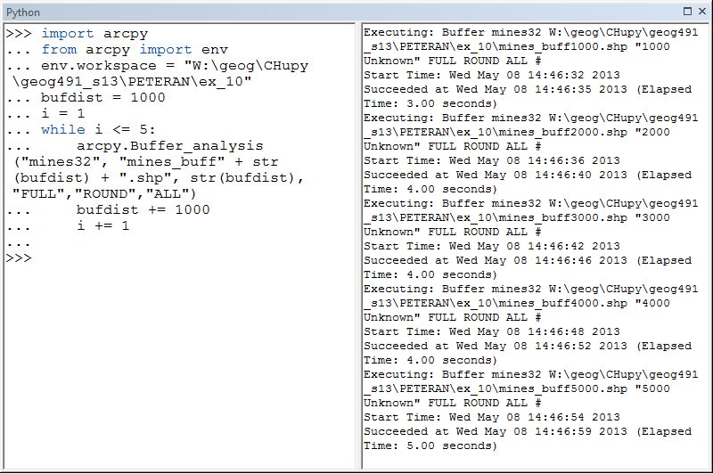
Task: Click the mines_buff2000.shp output line
Action: (x=517, y=132)
